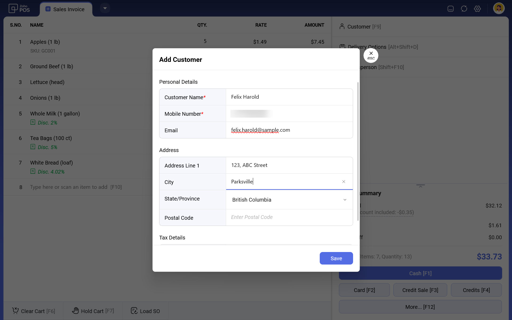
Task: Save the new customer
Action: click(x=336, y=258)
